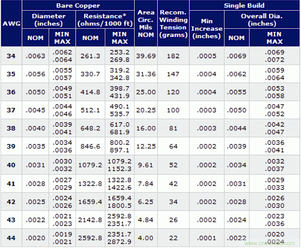Screen dimensions: 301x248
Task: Click the 39.69 area value
Action: pos(146,56)
